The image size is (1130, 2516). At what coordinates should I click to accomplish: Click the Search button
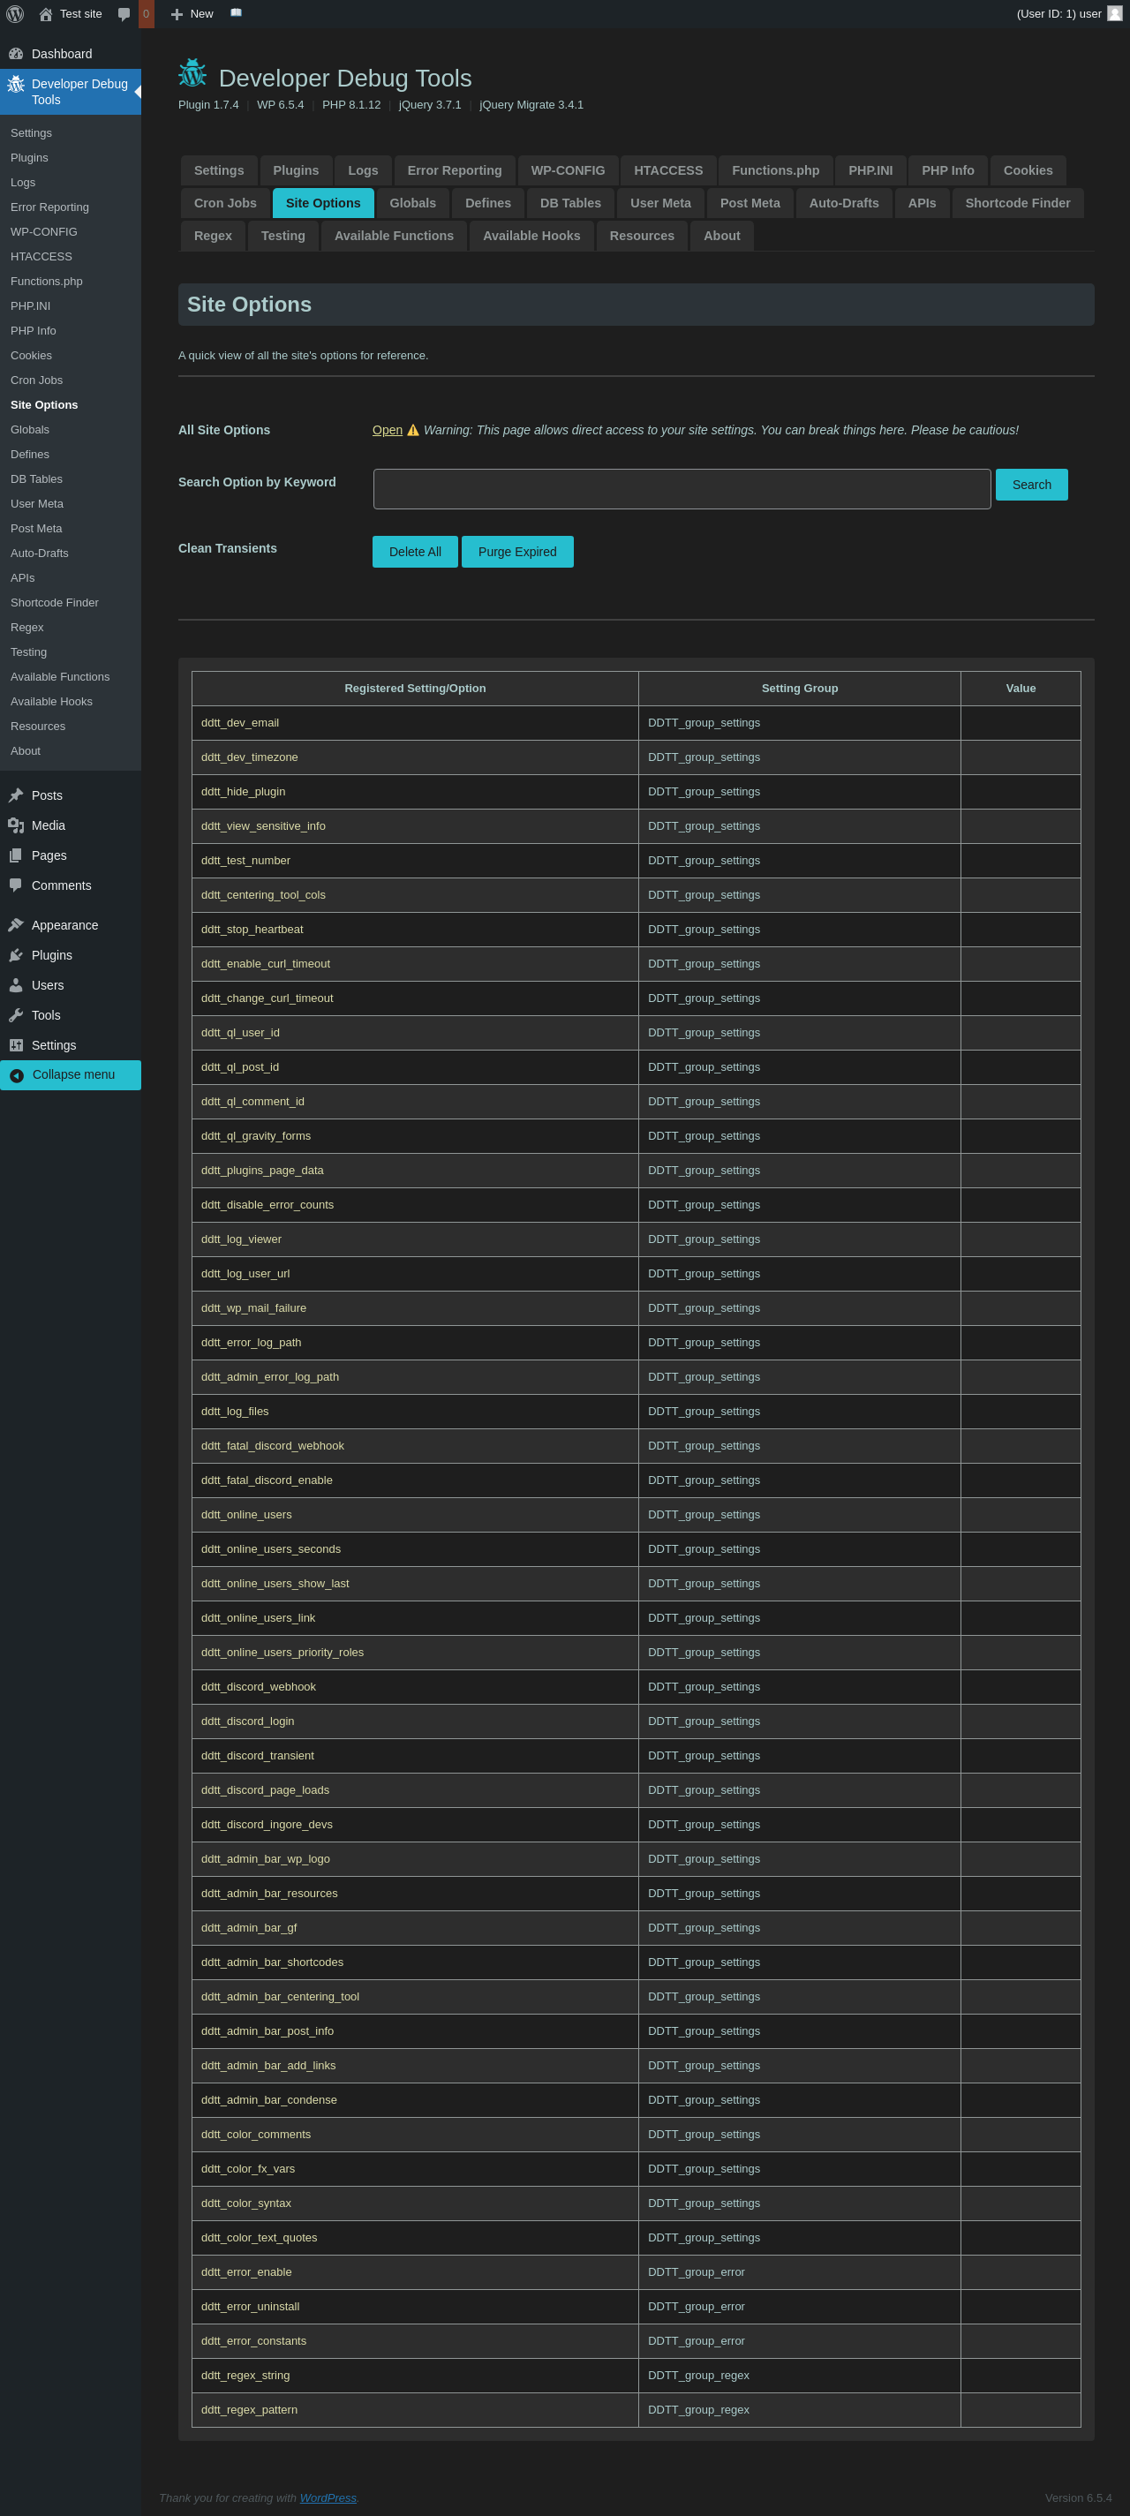click(x=1030, y=485)
